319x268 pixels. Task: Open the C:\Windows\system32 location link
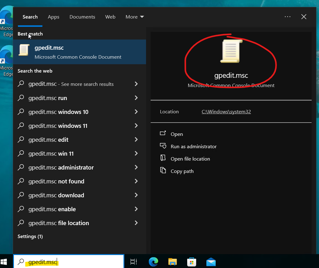226,112
